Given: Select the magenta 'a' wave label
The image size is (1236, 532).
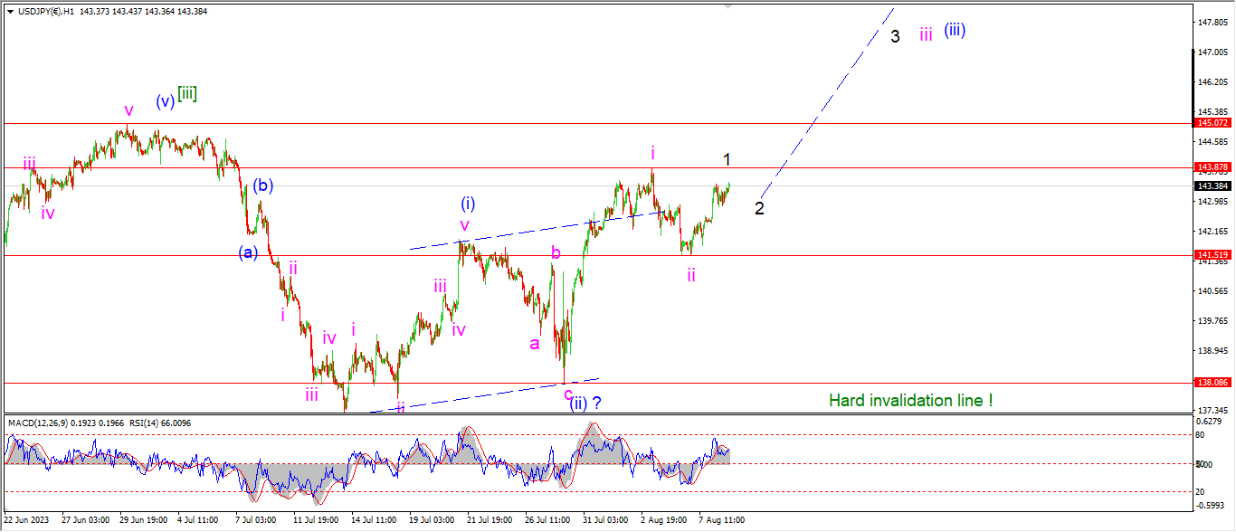Looking at the screenshot, I should [535, 344].
